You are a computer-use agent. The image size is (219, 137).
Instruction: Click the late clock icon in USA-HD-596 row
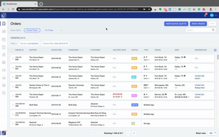click(121, 97)
